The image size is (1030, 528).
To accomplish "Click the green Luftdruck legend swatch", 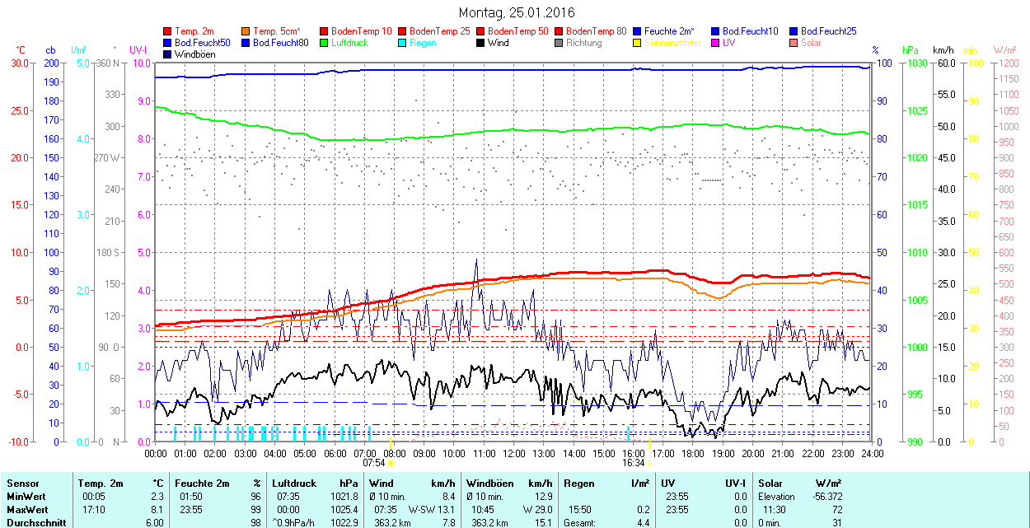I will 324,43.
